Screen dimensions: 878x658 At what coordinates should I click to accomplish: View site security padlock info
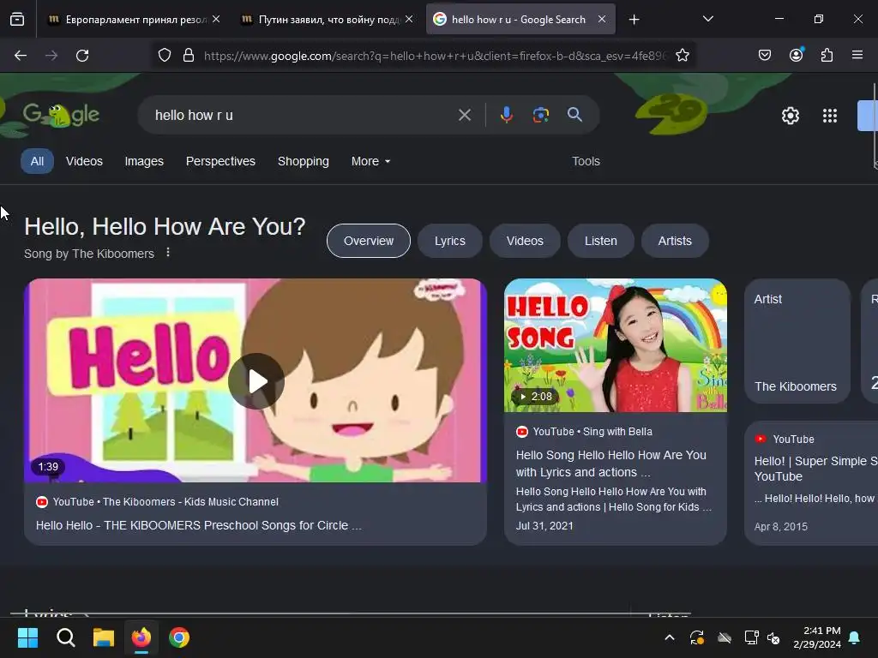(189, 56)
